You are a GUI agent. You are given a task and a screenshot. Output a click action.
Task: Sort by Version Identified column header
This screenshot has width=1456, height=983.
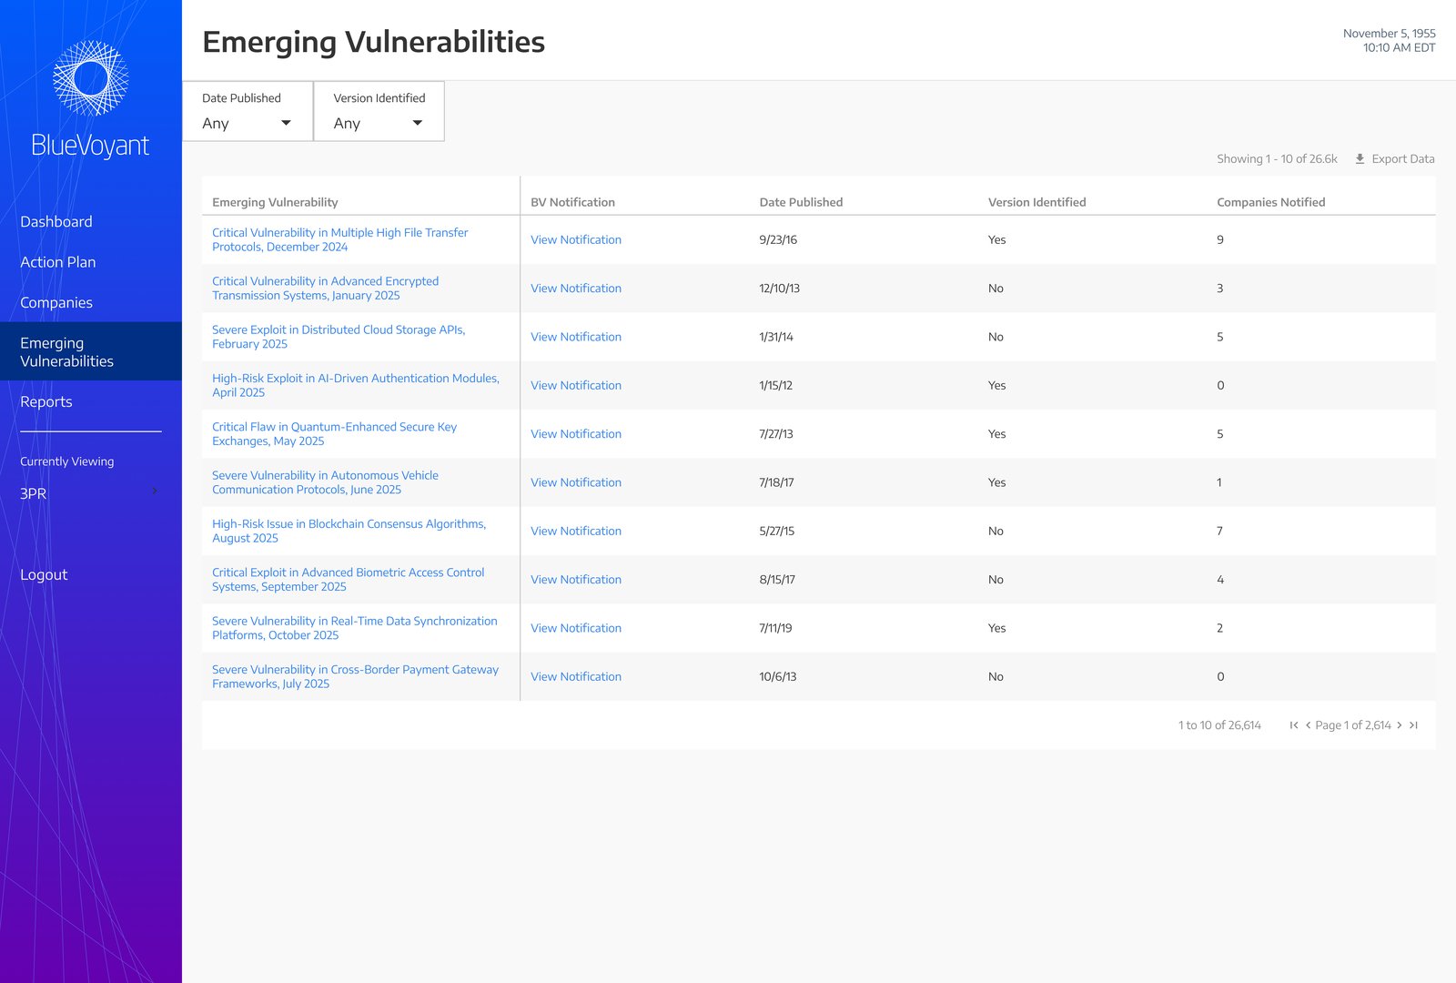pos(1037,202)
